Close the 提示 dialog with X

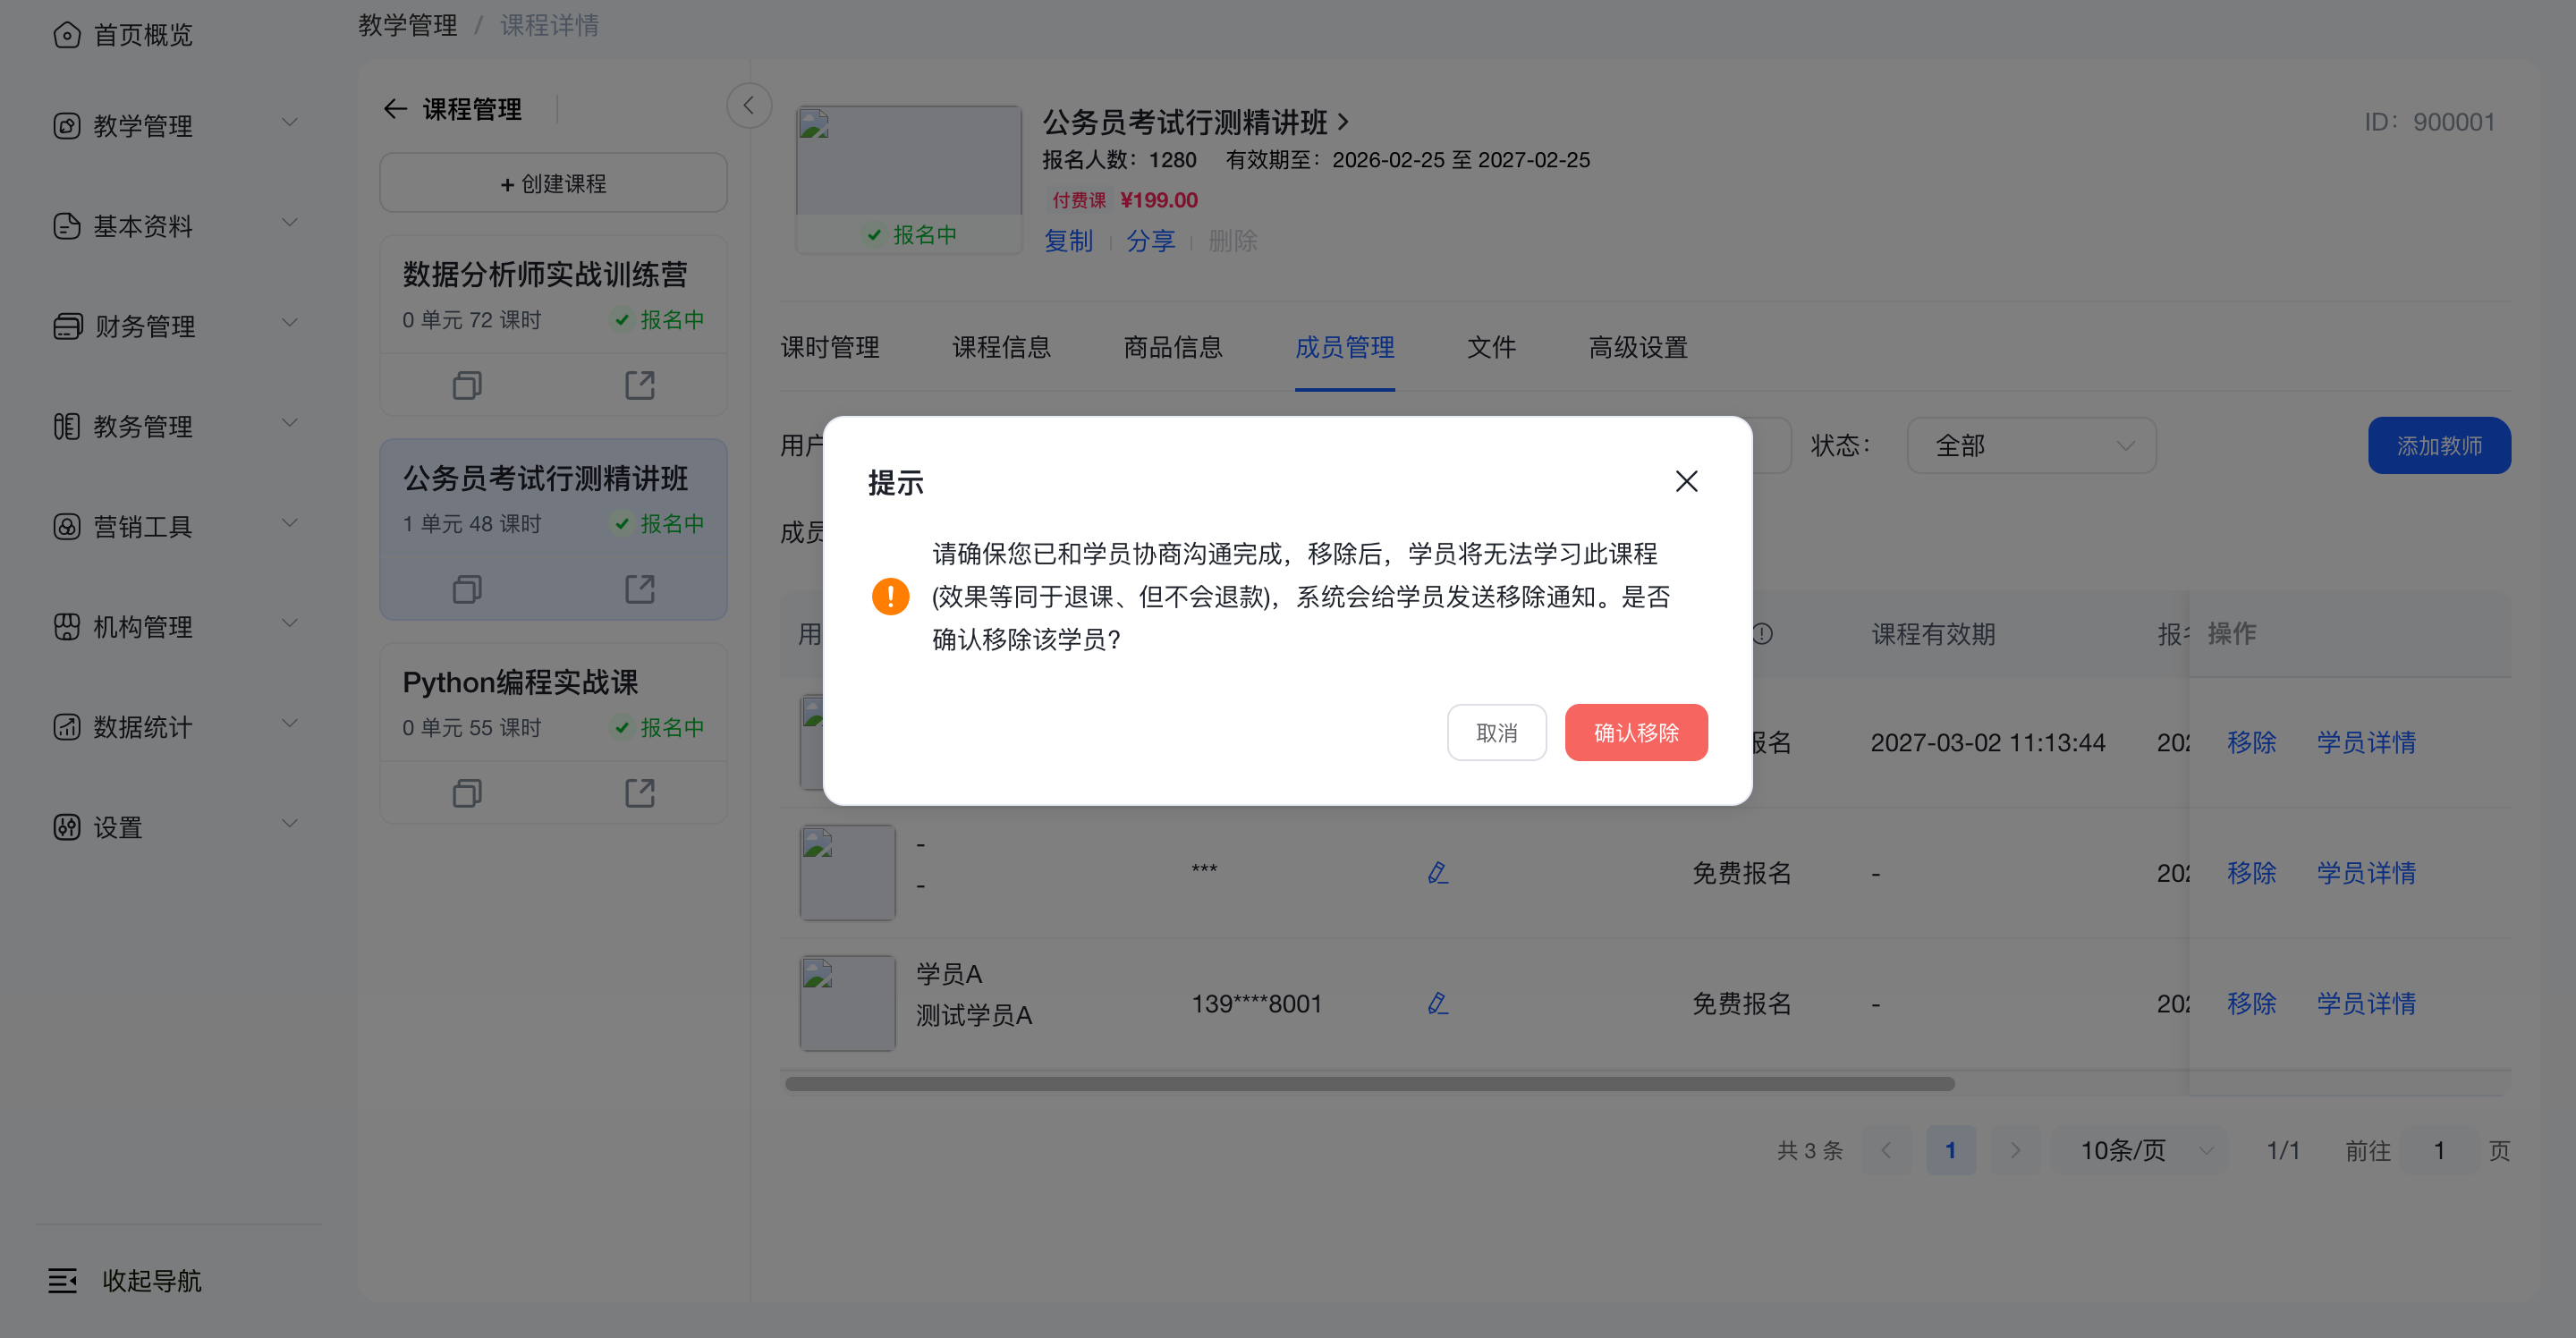coord(1686,481)
